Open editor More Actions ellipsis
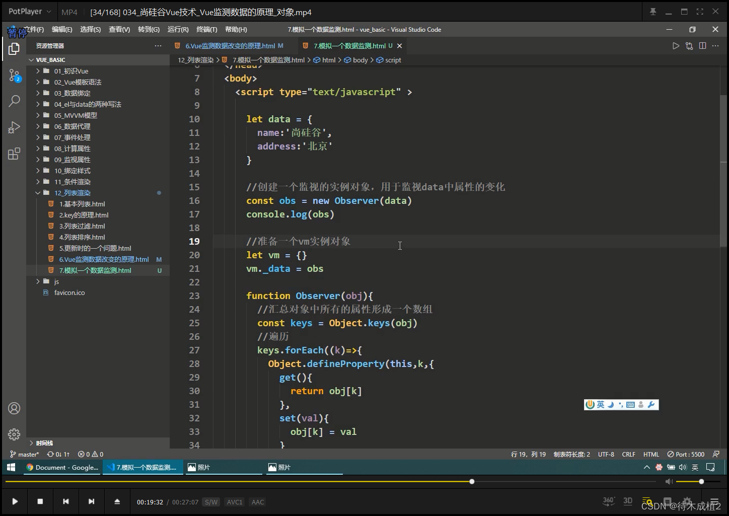This screenshot has height=516, width=729. pos(715,46)
